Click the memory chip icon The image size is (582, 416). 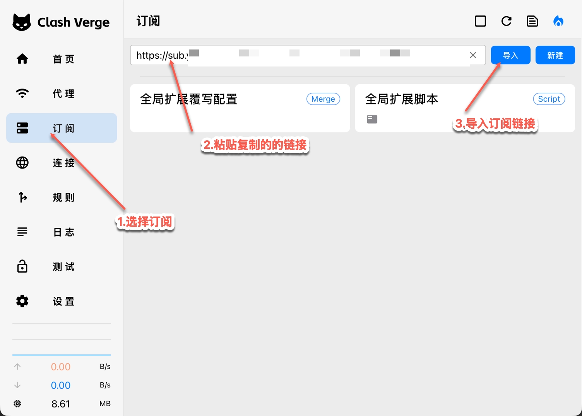(17, 404)
